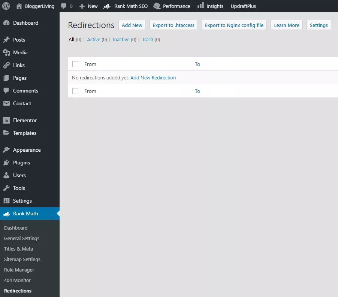
Task: Filter by Inactive redirections
Action: (121, 40)
